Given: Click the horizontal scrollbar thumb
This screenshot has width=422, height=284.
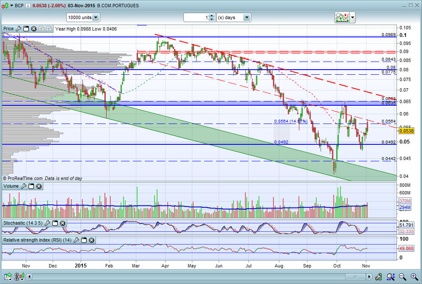Looking at the screenshot, I should click(x=355, y=276).
